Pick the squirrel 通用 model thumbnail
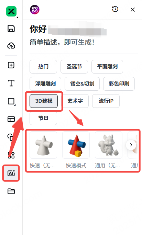This screenshot has height=235, width=142. (x=109, y=145)
